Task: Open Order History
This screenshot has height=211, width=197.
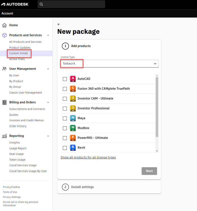Action: pyautogui.click(x=18, y=126)
